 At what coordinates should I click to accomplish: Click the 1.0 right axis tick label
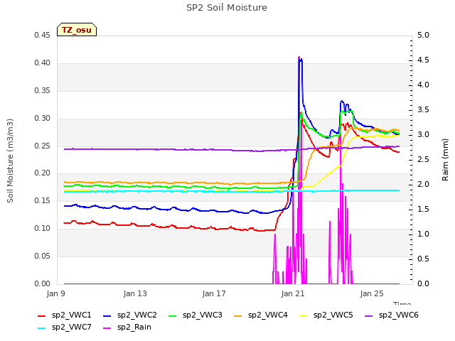423,234
